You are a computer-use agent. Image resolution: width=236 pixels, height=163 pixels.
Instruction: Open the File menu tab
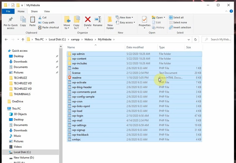[x=8, y=11]
